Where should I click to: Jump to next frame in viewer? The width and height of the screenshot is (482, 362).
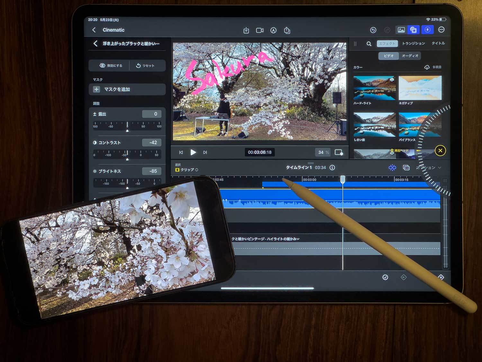tap(205, 152)
